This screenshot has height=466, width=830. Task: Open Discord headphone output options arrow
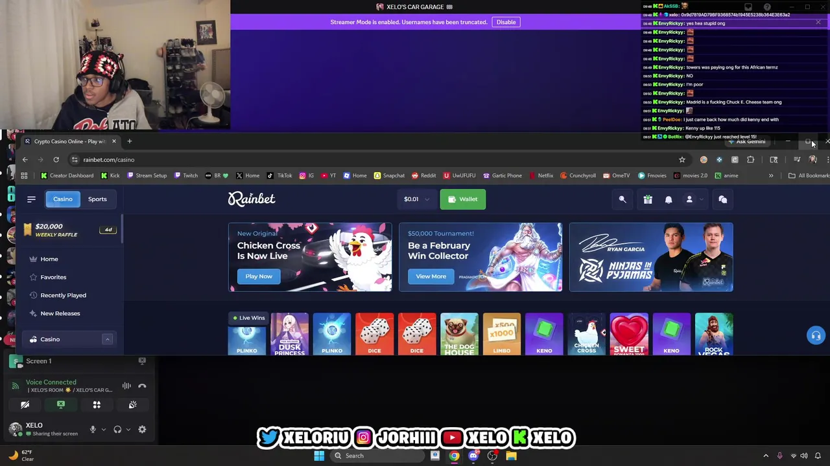128,430
